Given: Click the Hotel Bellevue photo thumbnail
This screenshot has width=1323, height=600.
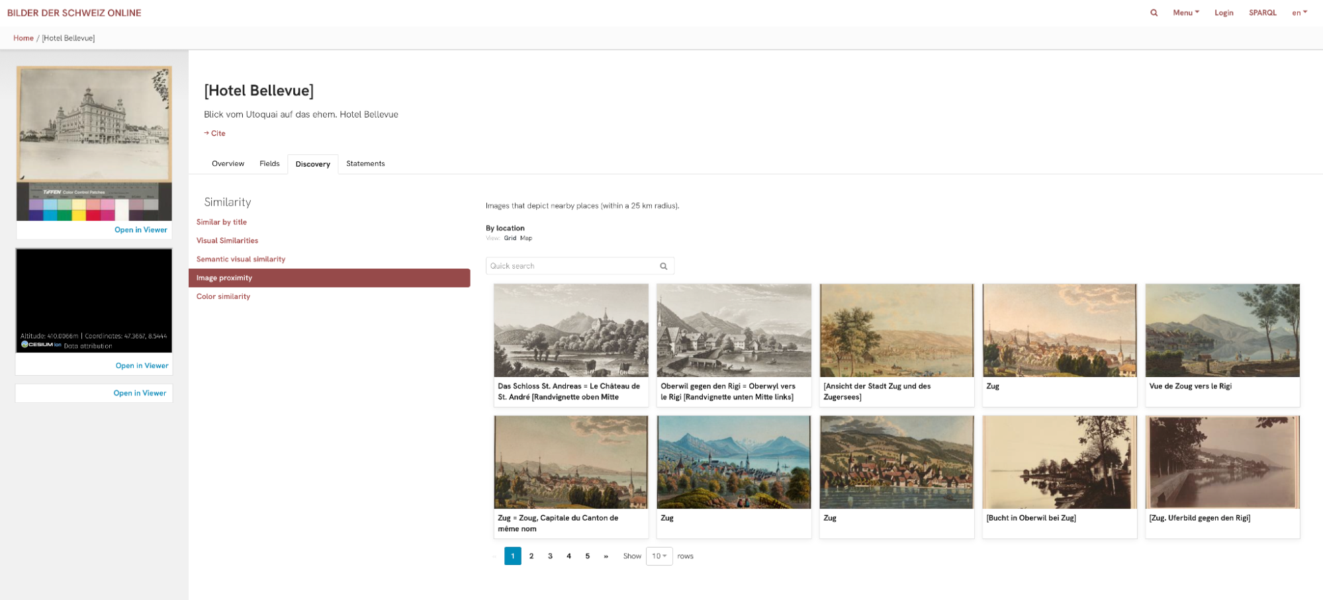Looking at the screenshot, I should point(94,143).
